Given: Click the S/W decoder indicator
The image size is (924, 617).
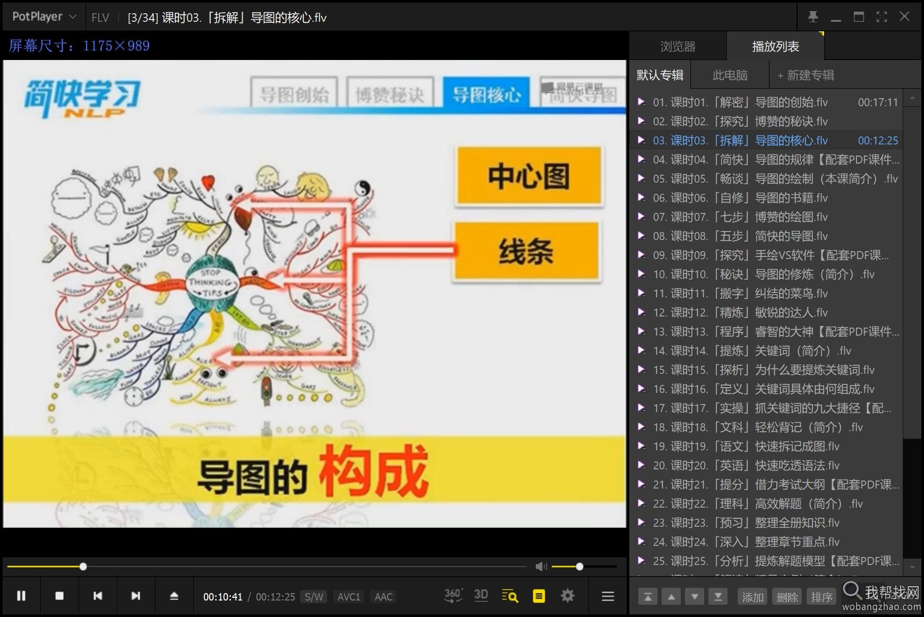Looking at the screenshot, I should (314, 597).
